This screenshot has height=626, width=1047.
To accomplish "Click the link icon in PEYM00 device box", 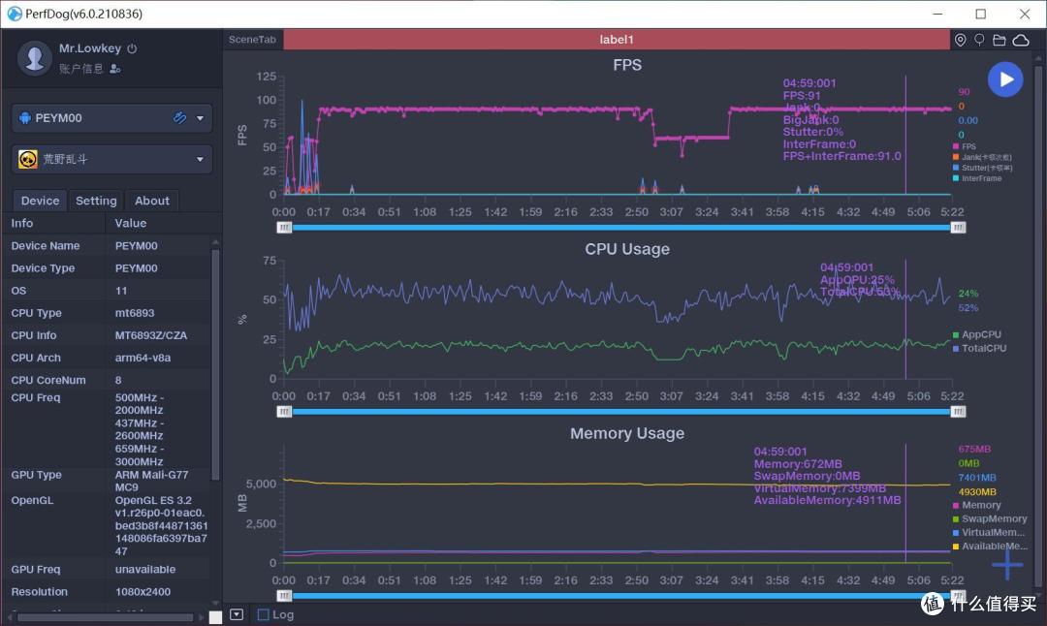I will click(179, 118).
